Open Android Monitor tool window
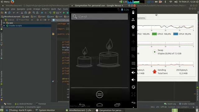Screen dimensions: 199x112 24,104
